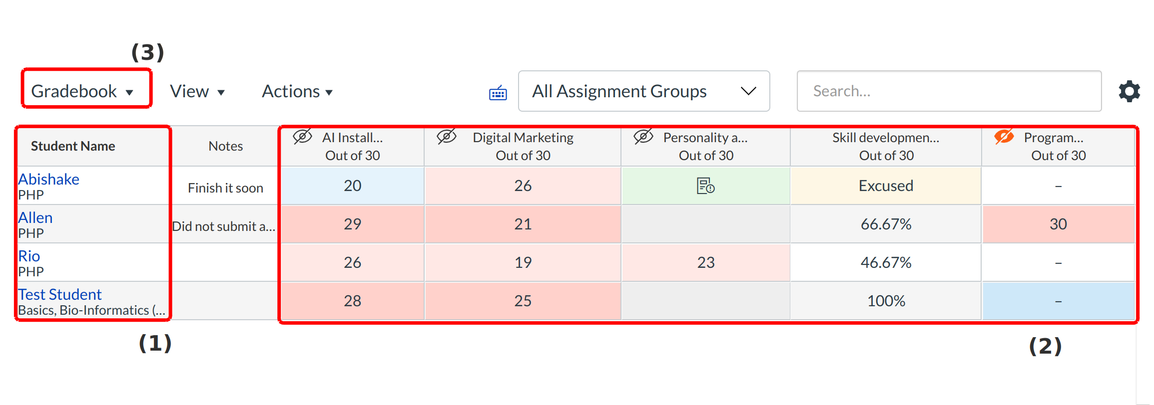Click orange hidden eye icon on Program column

coord(1004,137)
